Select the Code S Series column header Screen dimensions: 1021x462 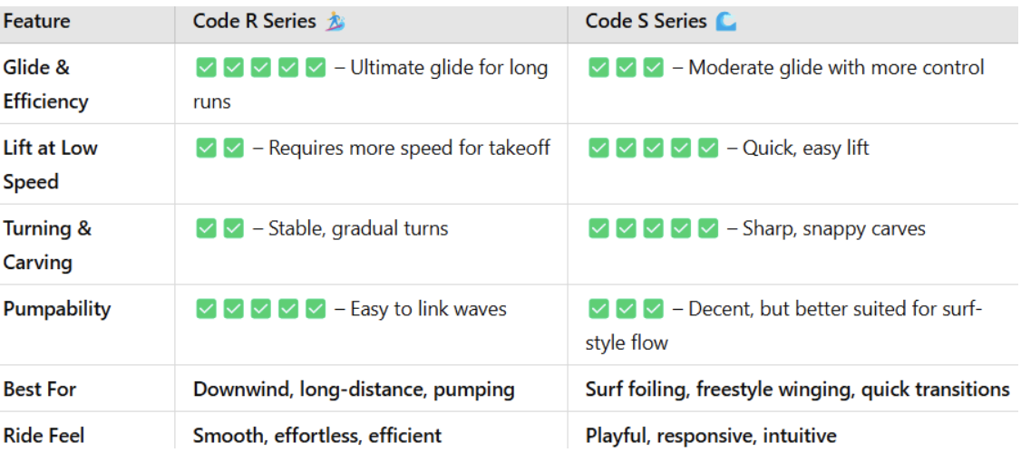[x=646, y=22]
